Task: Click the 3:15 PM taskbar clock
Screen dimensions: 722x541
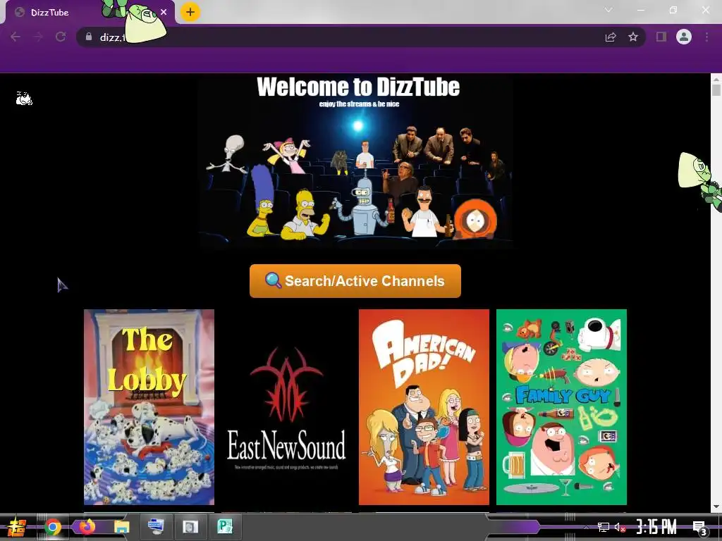Action: click(656, 527)
